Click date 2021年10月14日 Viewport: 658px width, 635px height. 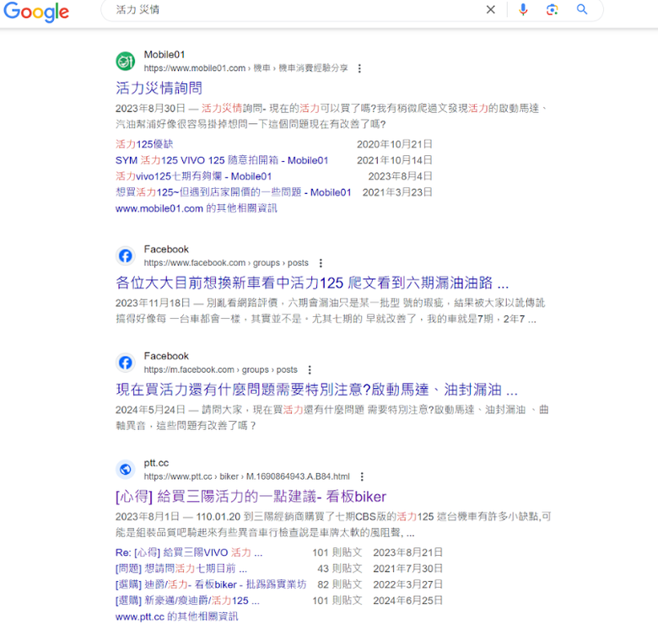(395, 160)
